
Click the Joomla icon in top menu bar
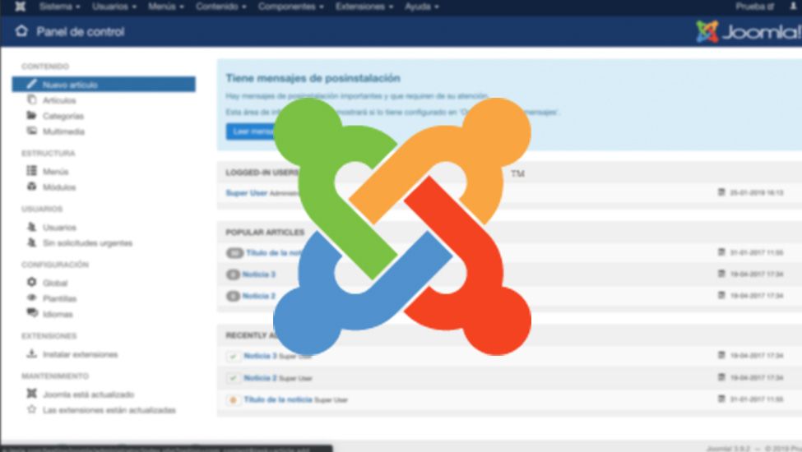[x=20, y=7]
